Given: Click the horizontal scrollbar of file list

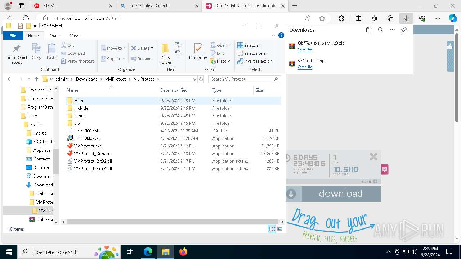Looking at the screenshot, I should (172, 222).
